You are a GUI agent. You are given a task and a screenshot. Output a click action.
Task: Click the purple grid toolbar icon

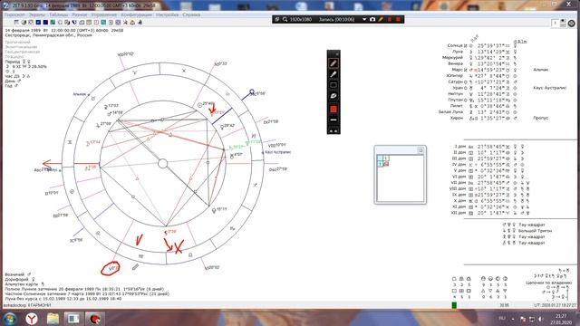[118, 22]
